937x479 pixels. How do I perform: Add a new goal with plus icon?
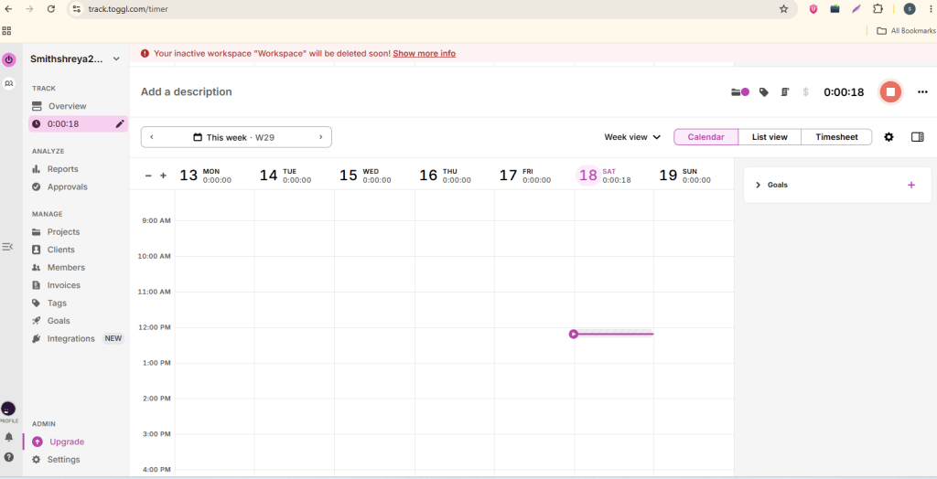[911, 186]
